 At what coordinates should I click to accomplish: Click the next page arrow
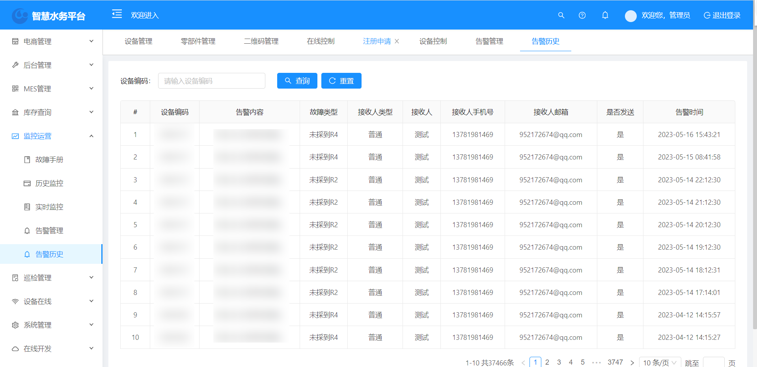[x=632, y=363]
